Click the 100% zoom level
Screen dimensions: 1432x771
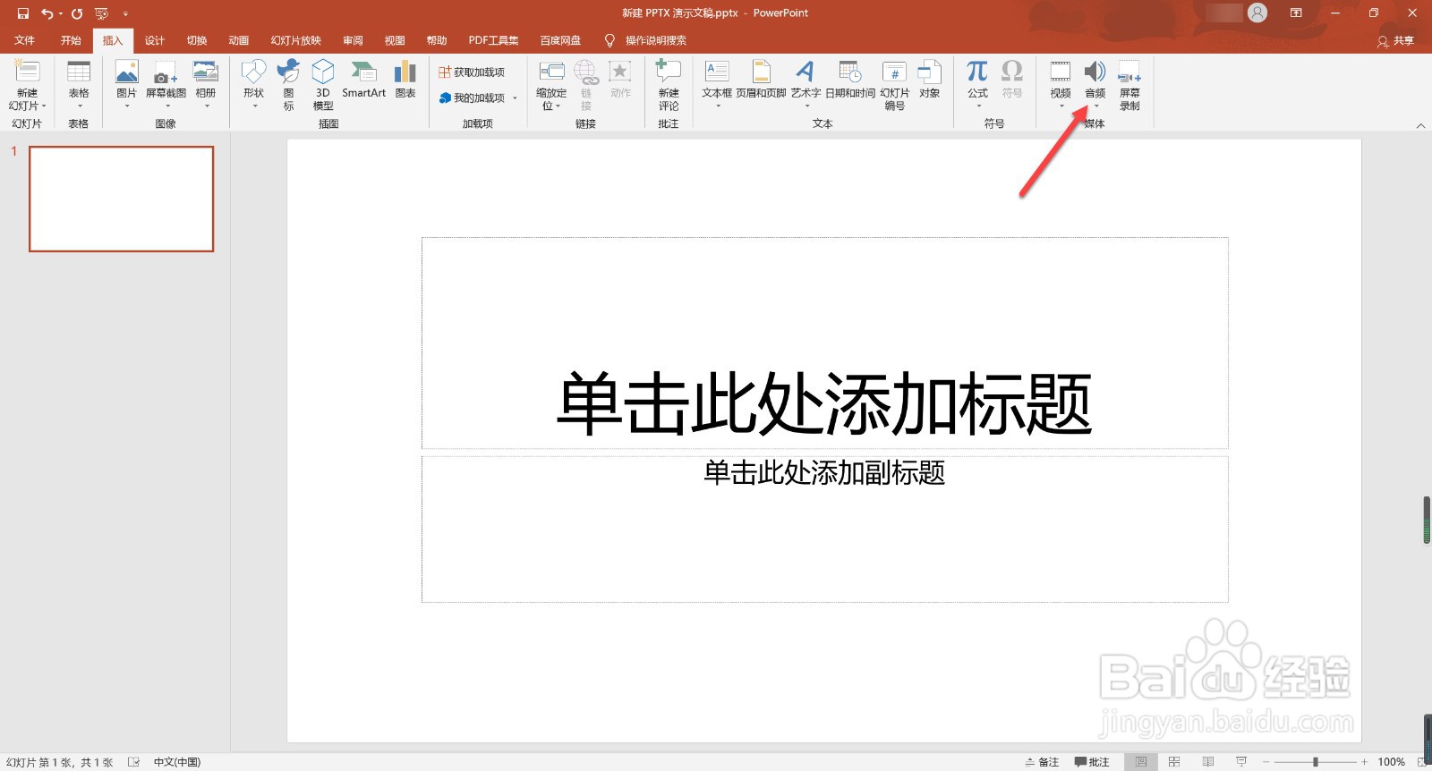1392,762
